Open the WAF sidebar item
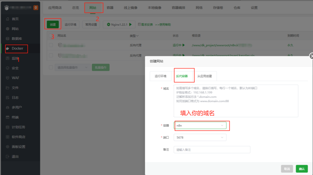This screenshot has width=313, height=175. [x=15, y=78]
